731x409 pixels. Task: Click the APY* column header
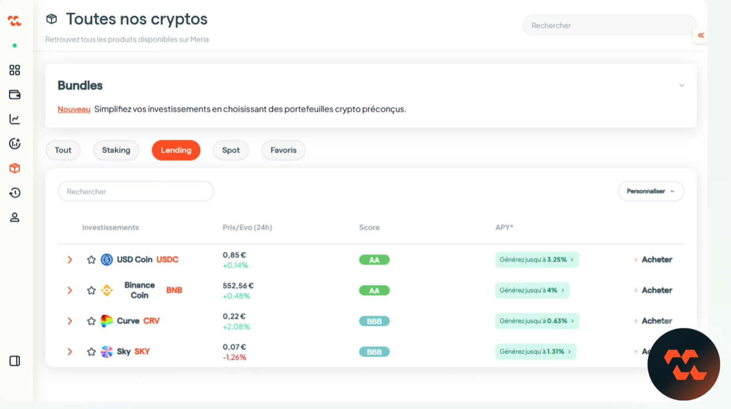point(504,227)
